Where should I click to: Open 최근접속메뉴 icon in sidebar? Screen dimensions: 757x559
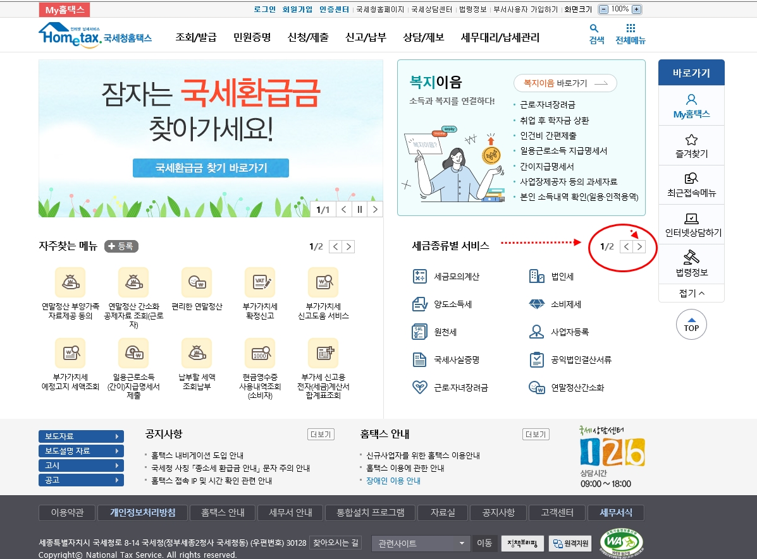(x=691, y=179)
